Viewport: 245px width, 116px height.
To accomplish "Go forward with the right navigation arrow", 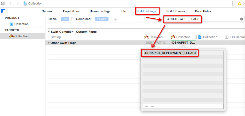I will click(18, 3).
